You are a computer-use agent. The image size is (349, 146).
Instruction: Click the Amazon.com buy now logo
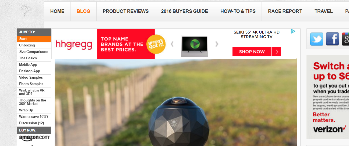(x=34, y=138)
